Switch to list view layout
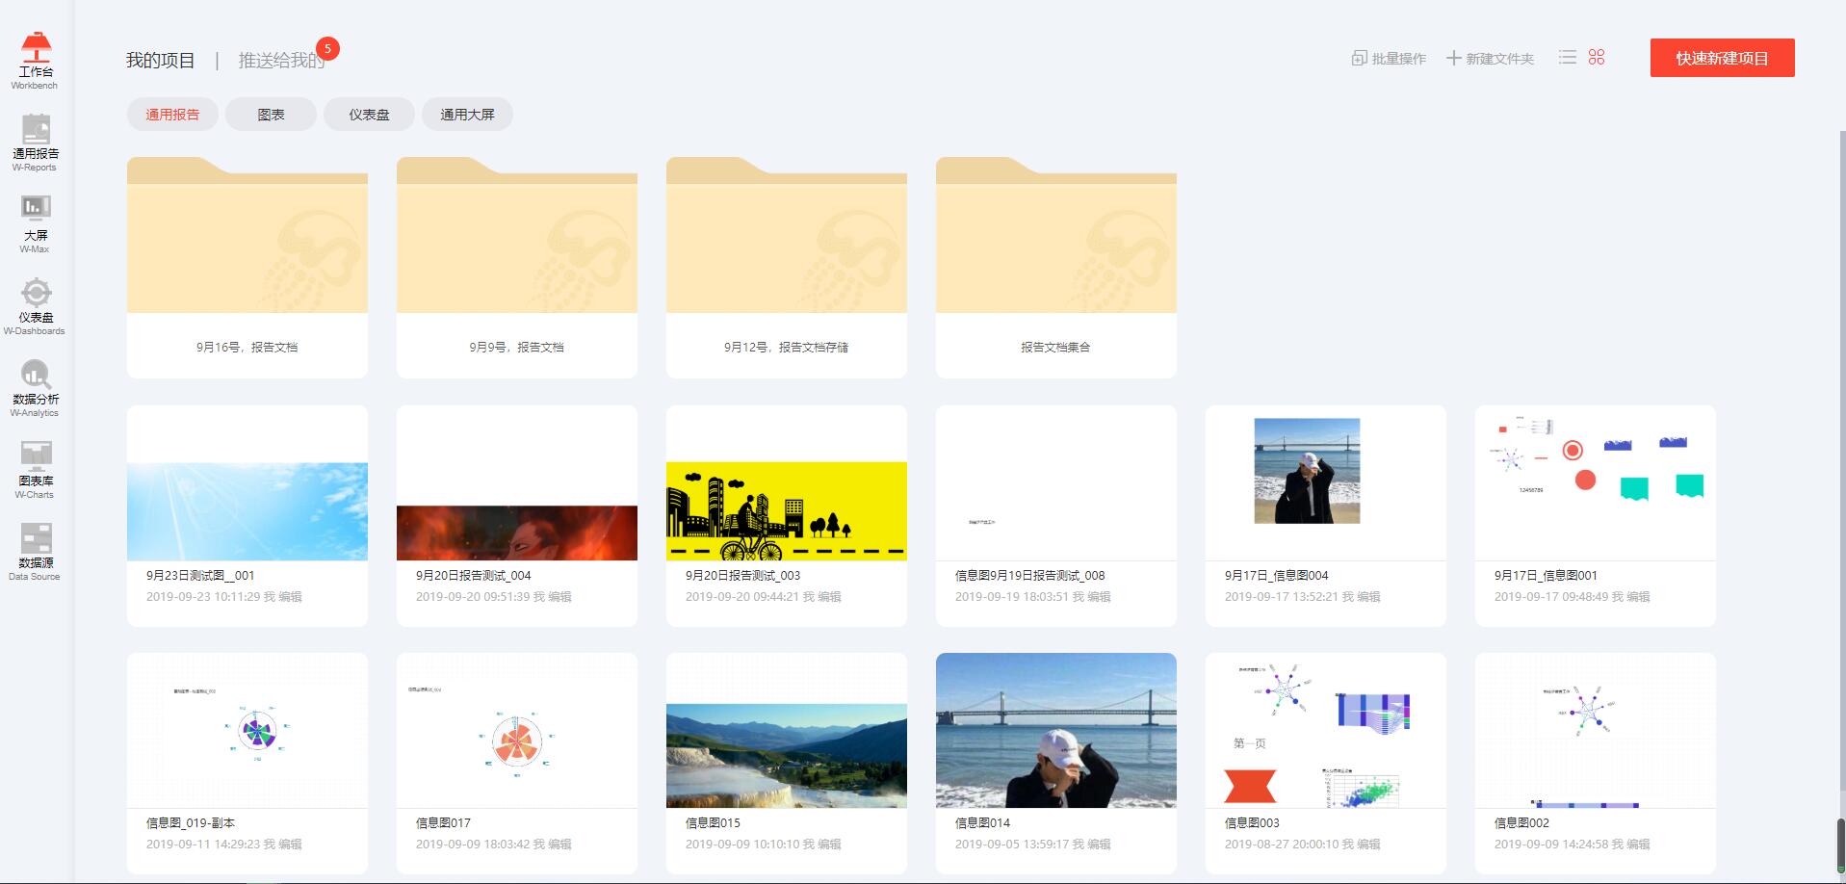Image resolution: width=1846 pixels, height=884 pixels. coord(1568,58)
